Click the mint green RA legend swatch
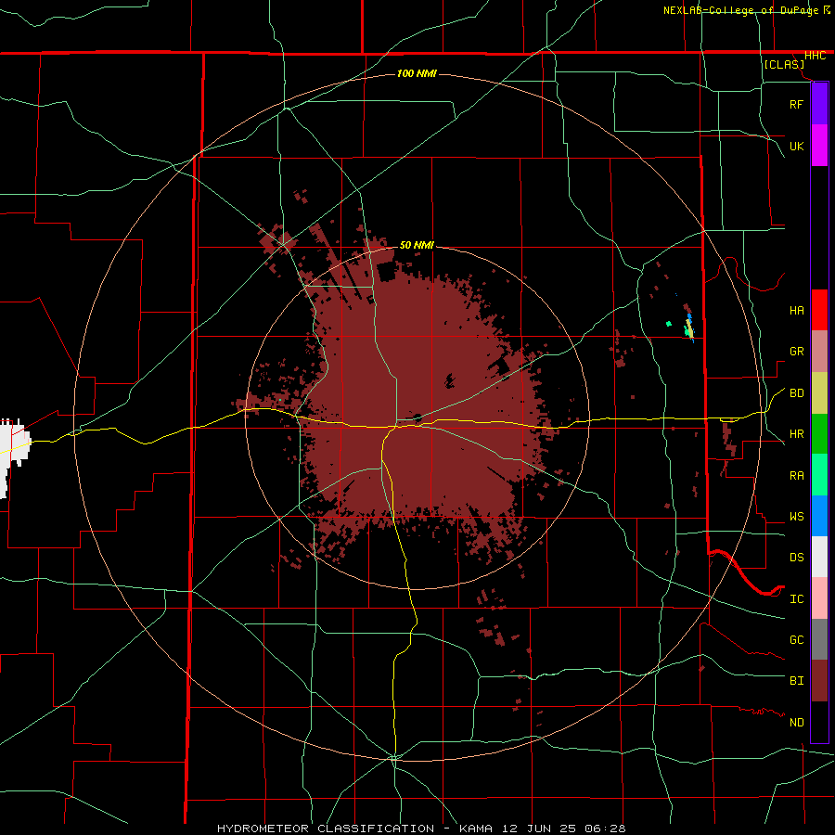Image resolution: width=835 pixels, height=835 pixels. [x=819, y=475]
